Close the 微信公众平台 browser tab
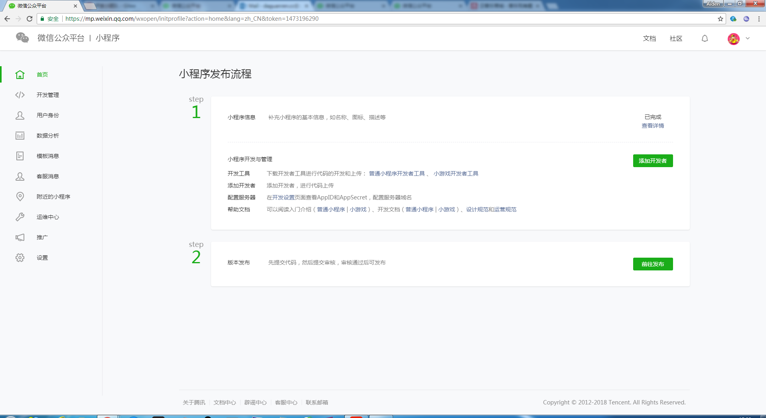Viewport: 766px width, 418px height. pos(75,6)
